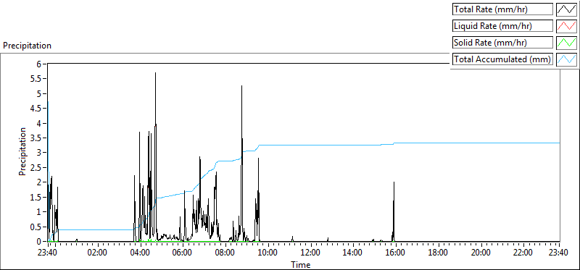Click the Precipitation graph title label
This screenshot has width=580, height=270.
coord(27,46)
